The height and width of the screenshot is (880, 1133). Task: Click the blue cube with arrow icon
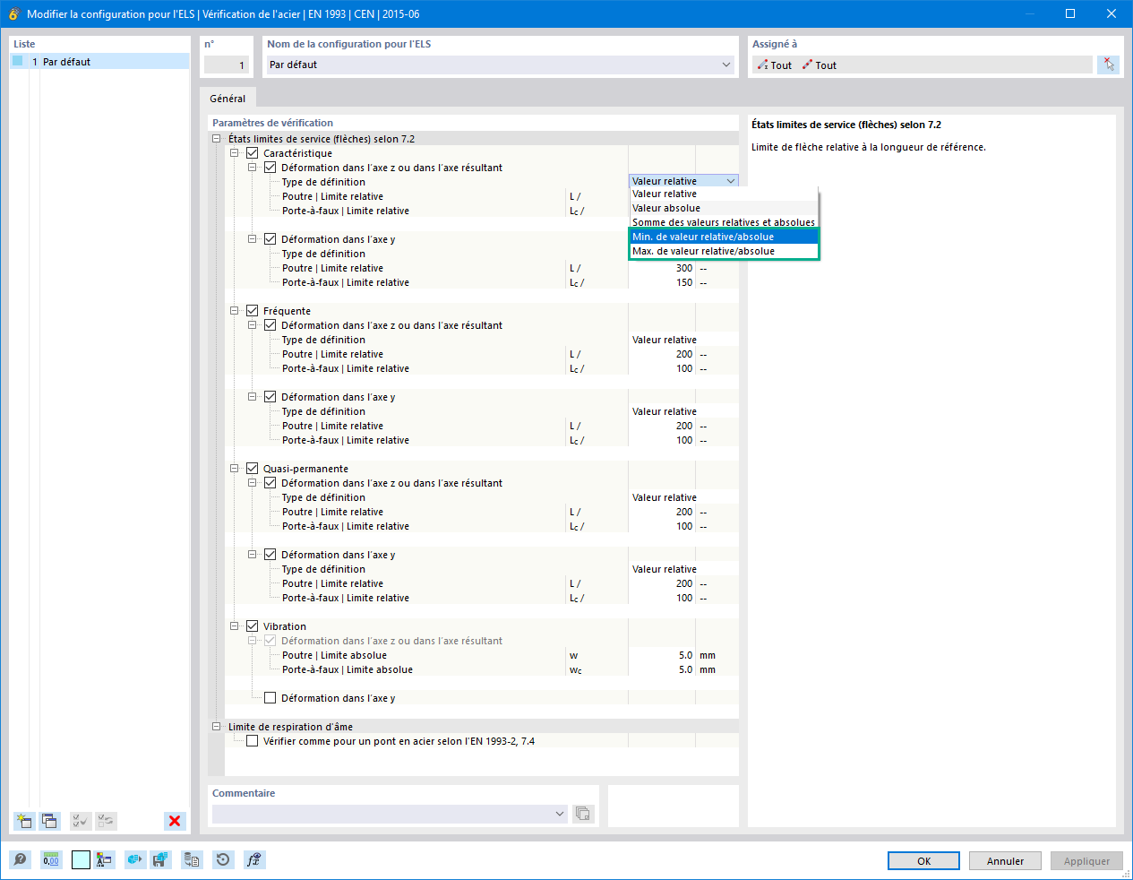point(134,860)
